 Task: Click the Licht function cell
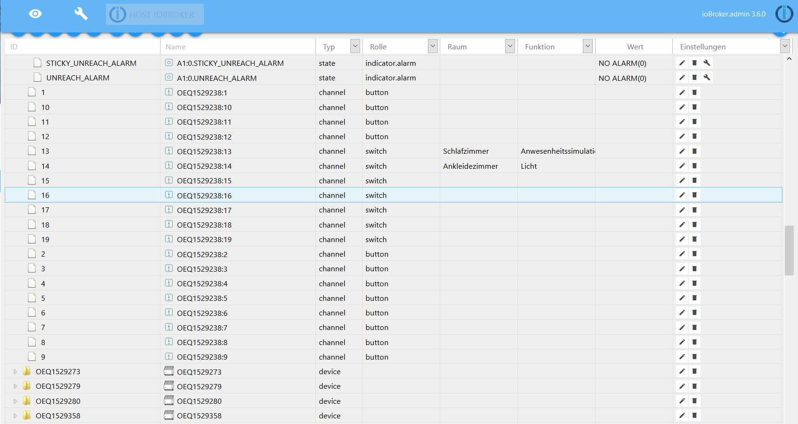click(x=529, y=166)
